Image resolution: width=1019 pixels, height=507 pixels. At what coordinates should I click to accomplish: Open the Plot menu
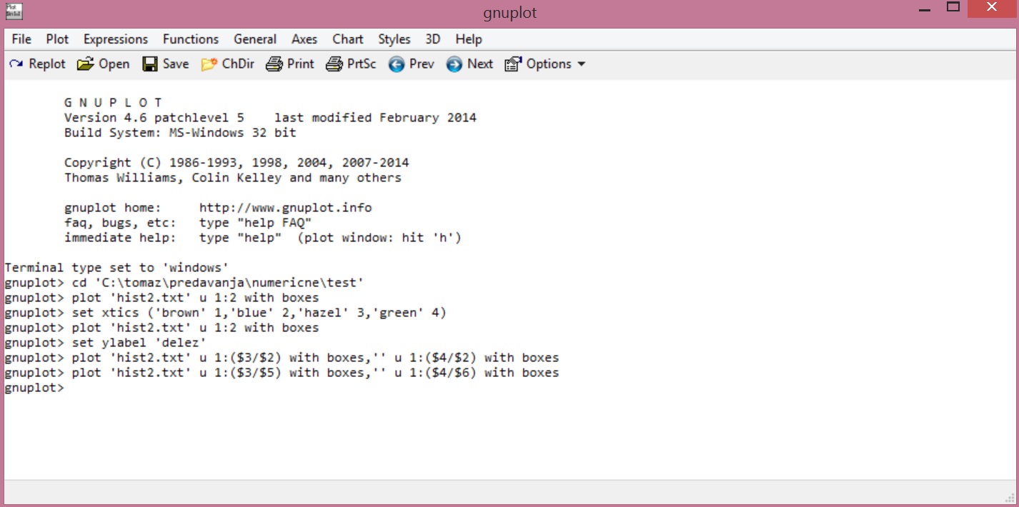tap(57, 39)
